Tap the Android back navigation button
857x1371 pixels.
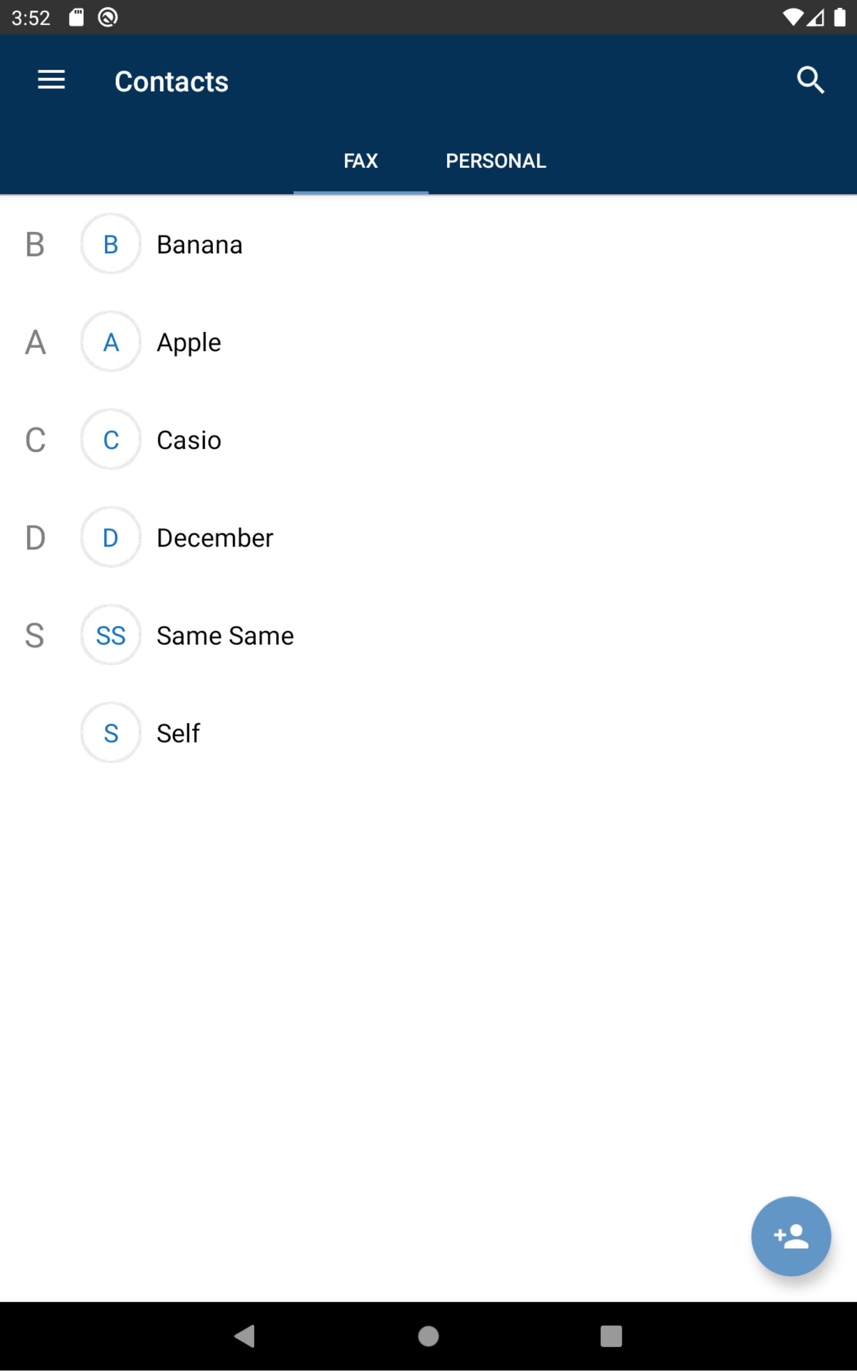click(x=245, y=1337)
